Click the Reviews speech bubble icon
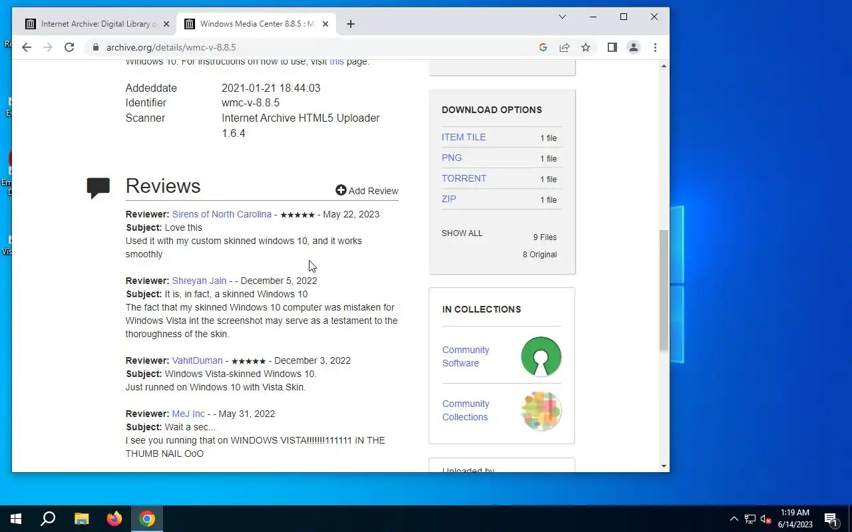Image resolution: width=852 pixels, height=532 pixels. 98,188
